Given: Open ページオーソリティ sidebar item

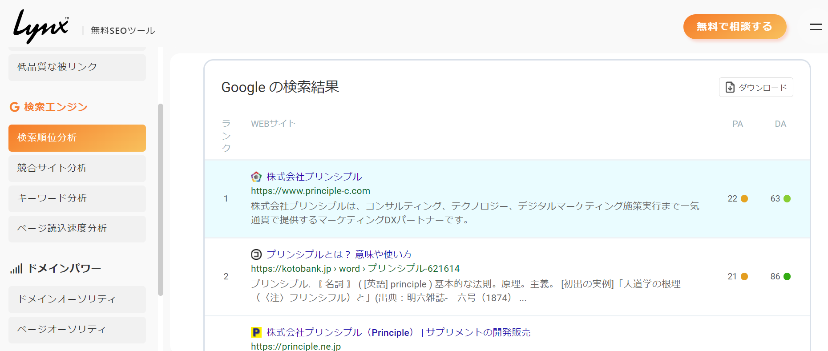Looking at the screenshot, I should point(77,330).
